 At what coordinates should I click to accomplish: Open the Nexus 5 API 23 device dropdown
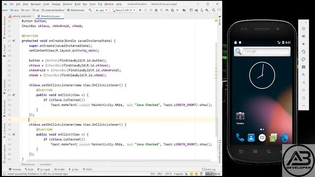124,10
